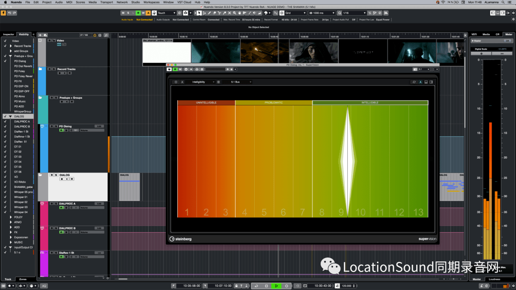
Task: Select the Erase tool
Action: pyautogui.click(x=215, y=13)
